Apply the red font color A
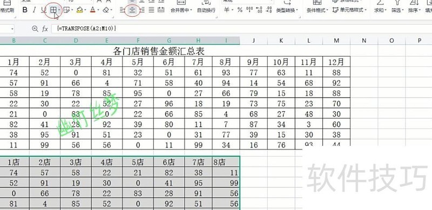This screenshot has height=210, width=432. pos(92,10)
